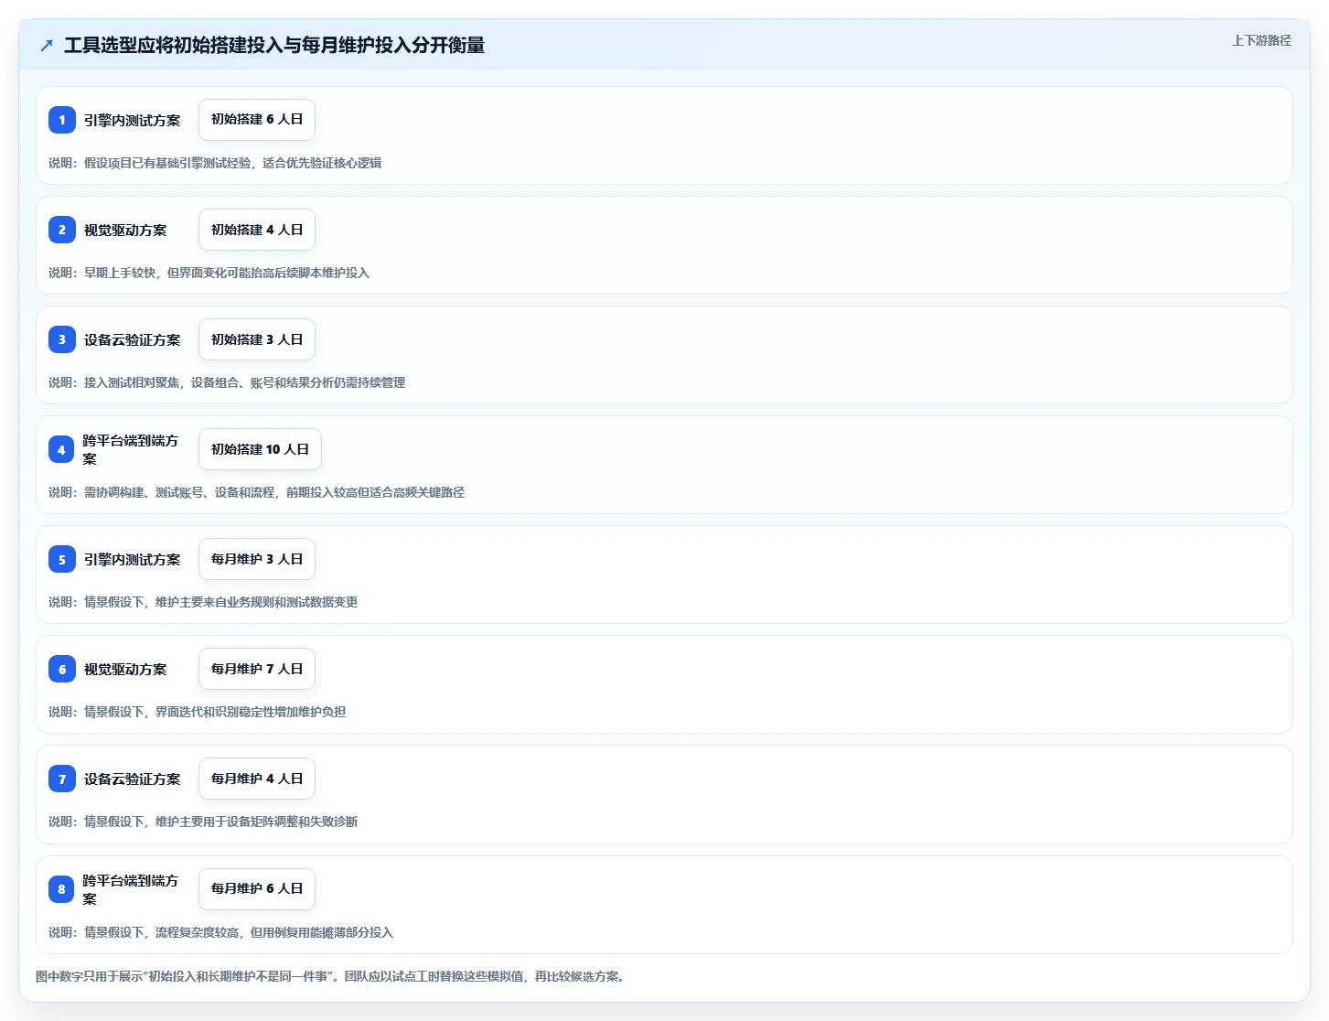Click note 维护主要用于设备矩阵调整和失败诊断
The height and width of the screenshot is (1021, 1329).
coord(203,822)
